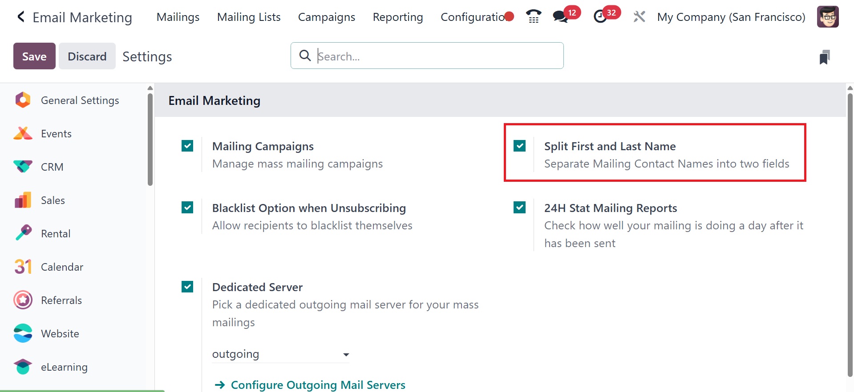Click the back arrow beside Email Marketing
The image size is (854, 392).
tap(20, 17)
